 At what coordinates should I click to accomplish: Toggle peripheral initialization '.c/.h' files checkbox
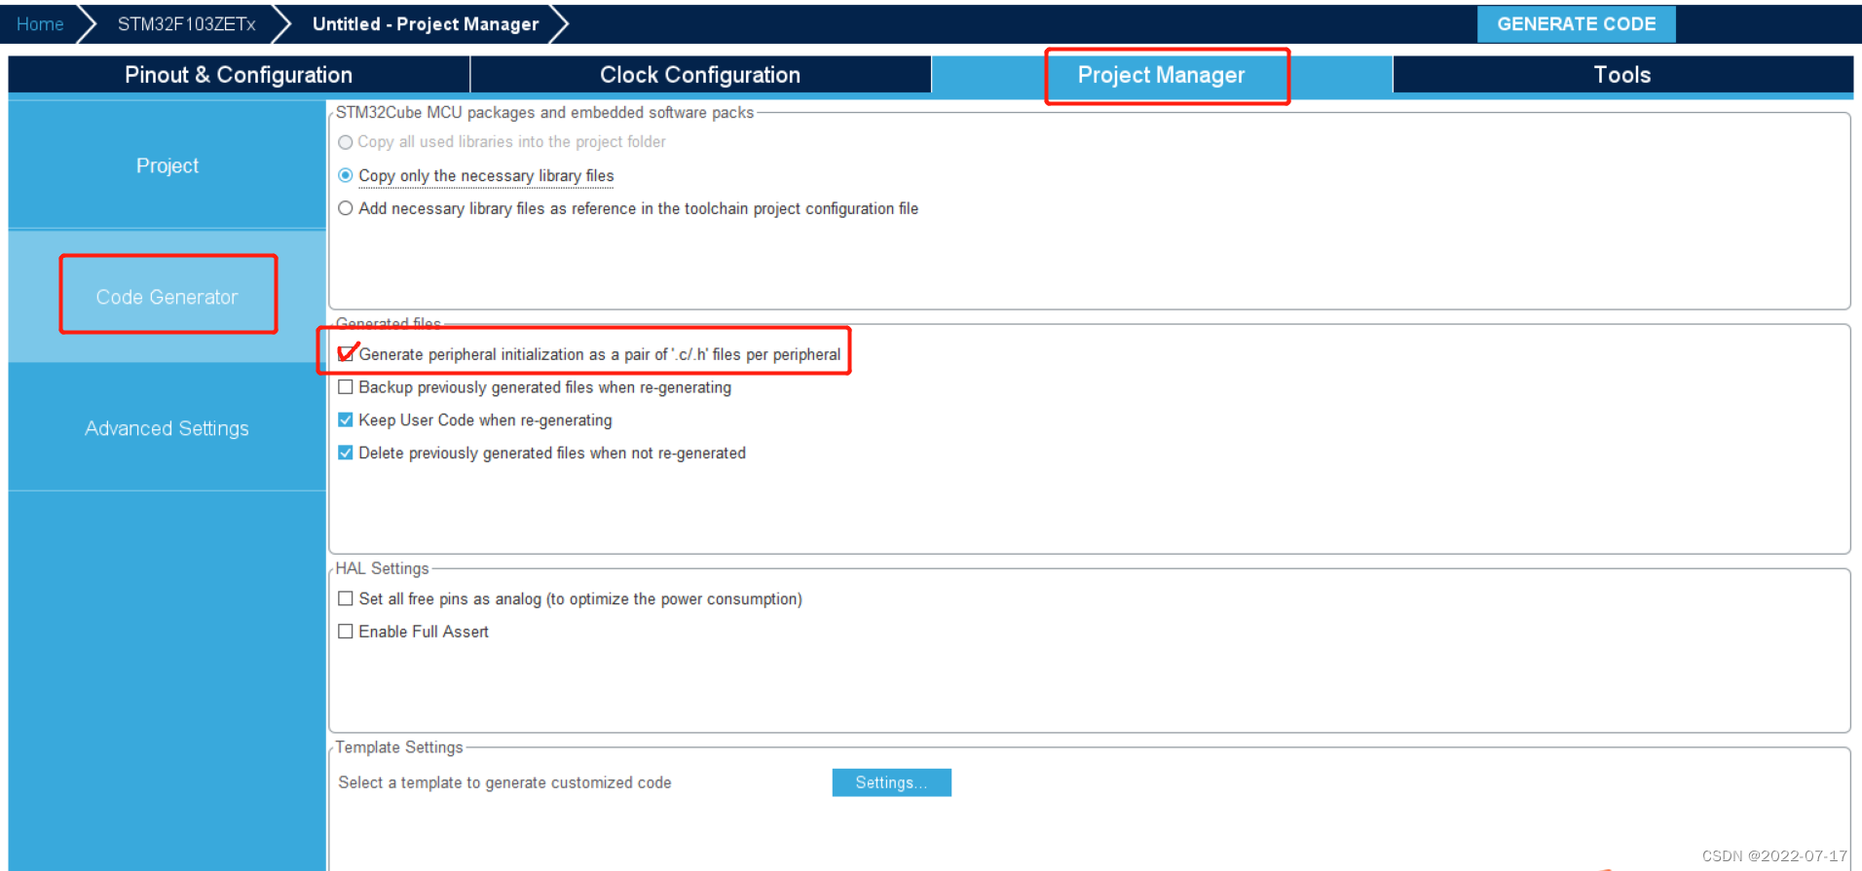pos(346,354)
